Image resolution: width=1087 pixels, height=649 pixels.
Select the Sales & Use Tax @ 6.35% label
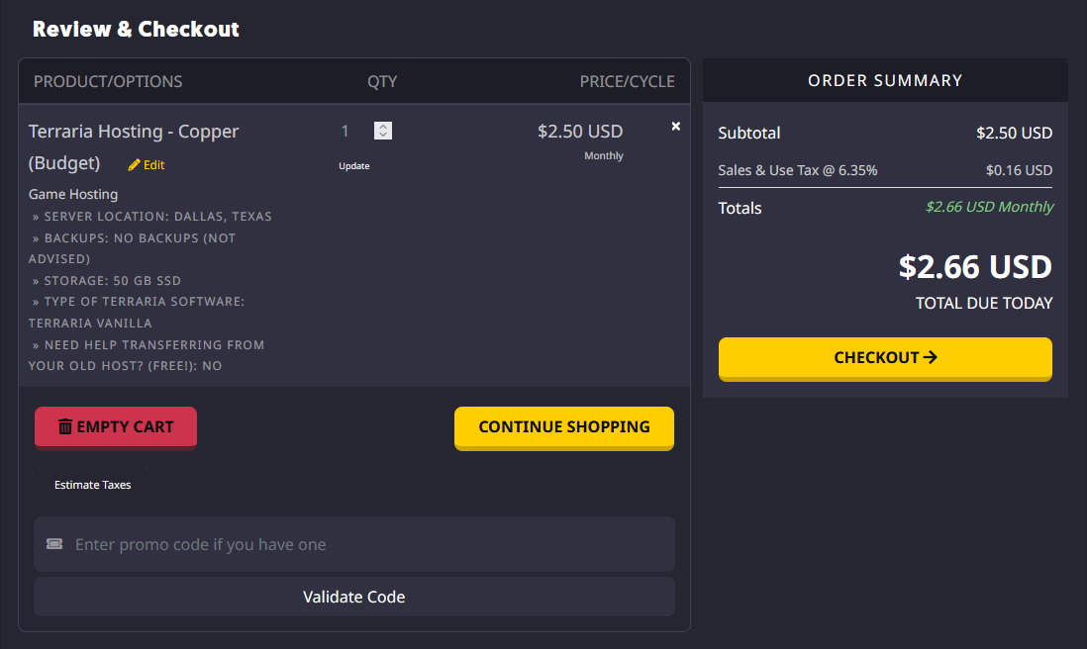click(x=797, y=170)
